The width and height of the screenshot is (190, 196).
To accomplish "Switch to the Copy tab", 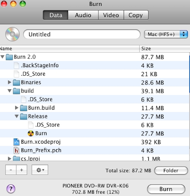I will 136,15.
